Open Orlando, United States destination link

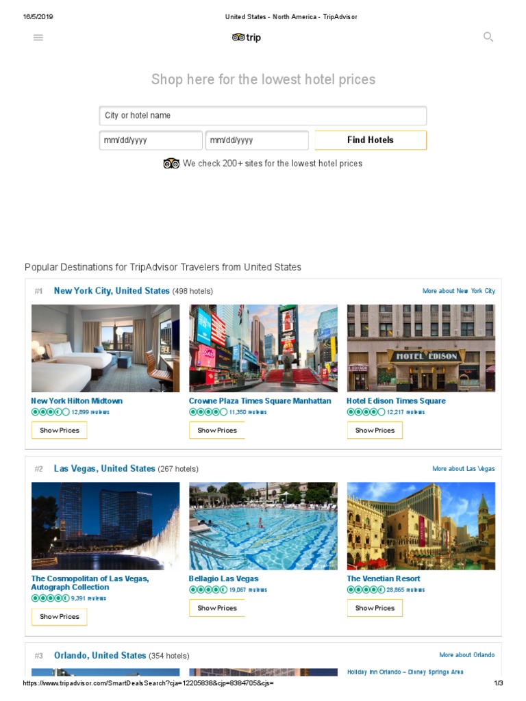(x=100, y=655)
